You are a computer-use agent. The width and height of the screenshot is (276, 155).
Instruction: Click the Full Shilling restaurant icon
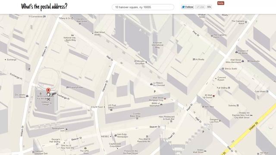pos(229,88)
